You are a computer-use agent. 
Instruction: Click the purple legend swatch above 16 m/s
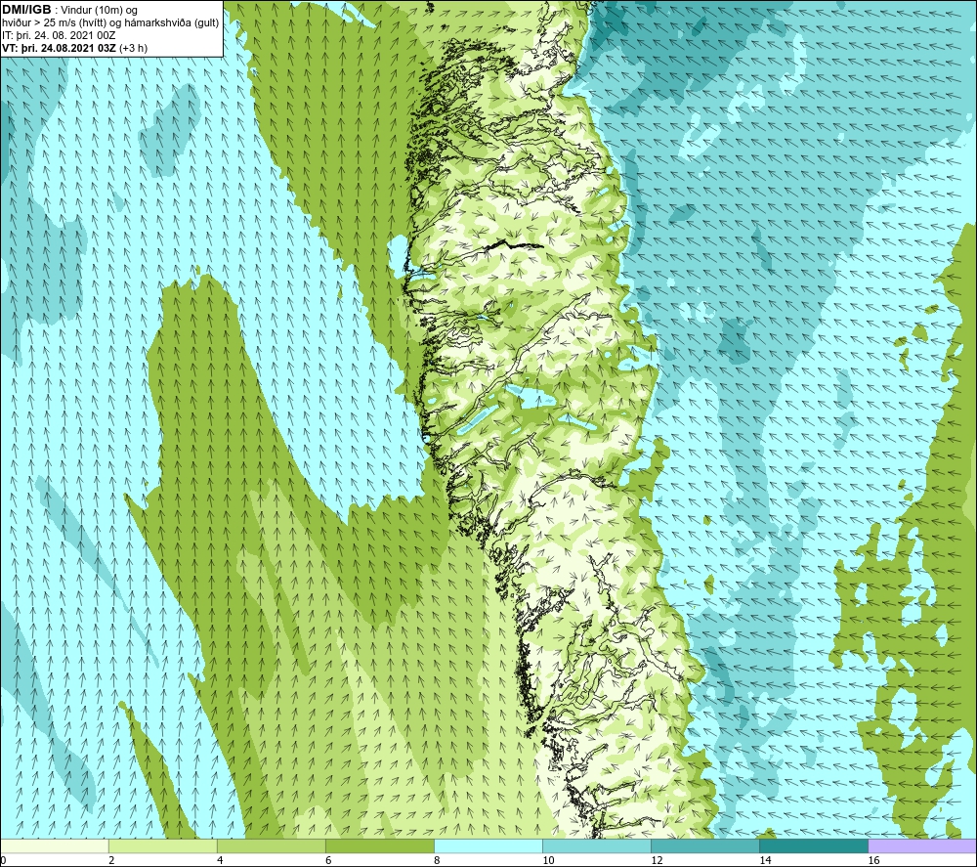pyautogui.click(x=922, y=845)
